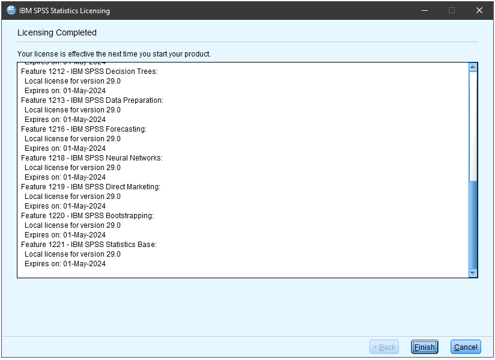The width and height of the screenshot is (495, 360).
Task: Minimize the Licensing window
Action: pyautogui.click(x=425, y=10)
